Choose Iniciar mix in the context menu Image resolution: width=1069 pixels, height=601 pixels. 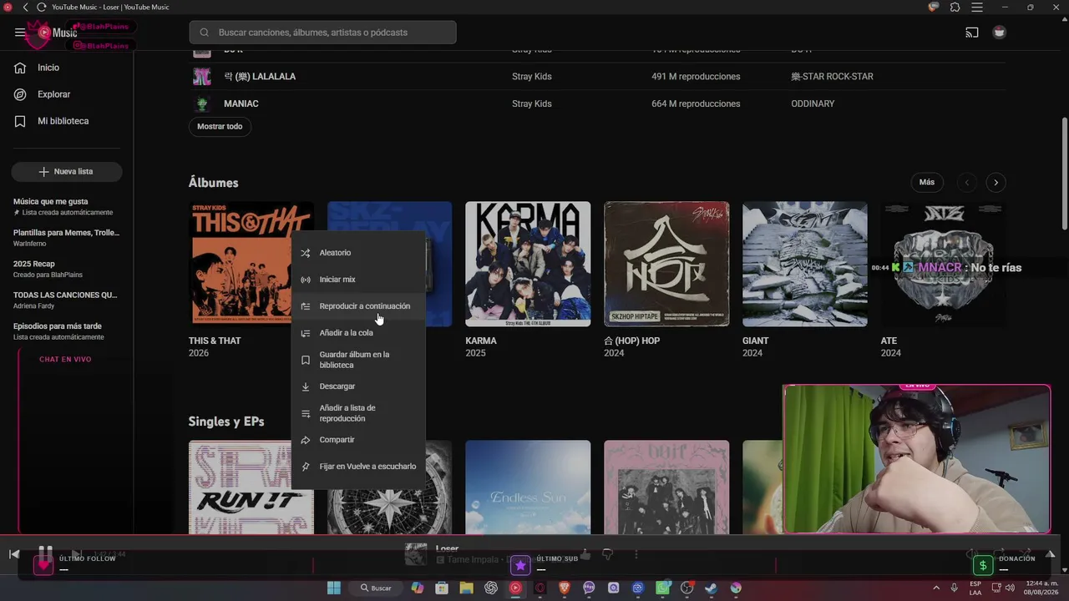click(358, 280)
